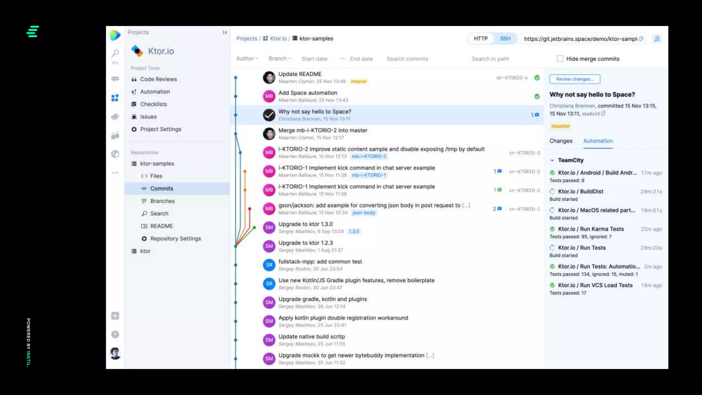Image resolution: width=702 pixels, height=395 pixels.
Task: Collapse the TeamCity section
Action: (552, 160)
